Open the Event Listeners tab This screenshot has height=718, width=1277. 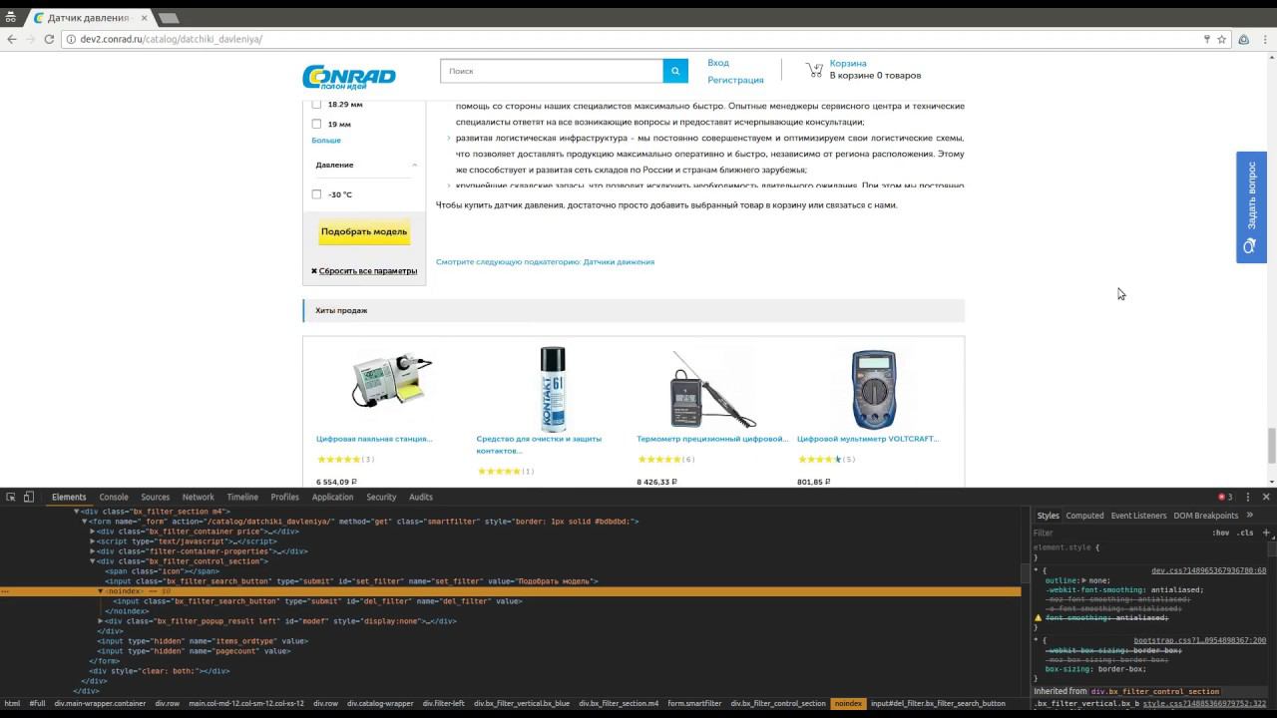1138,516
